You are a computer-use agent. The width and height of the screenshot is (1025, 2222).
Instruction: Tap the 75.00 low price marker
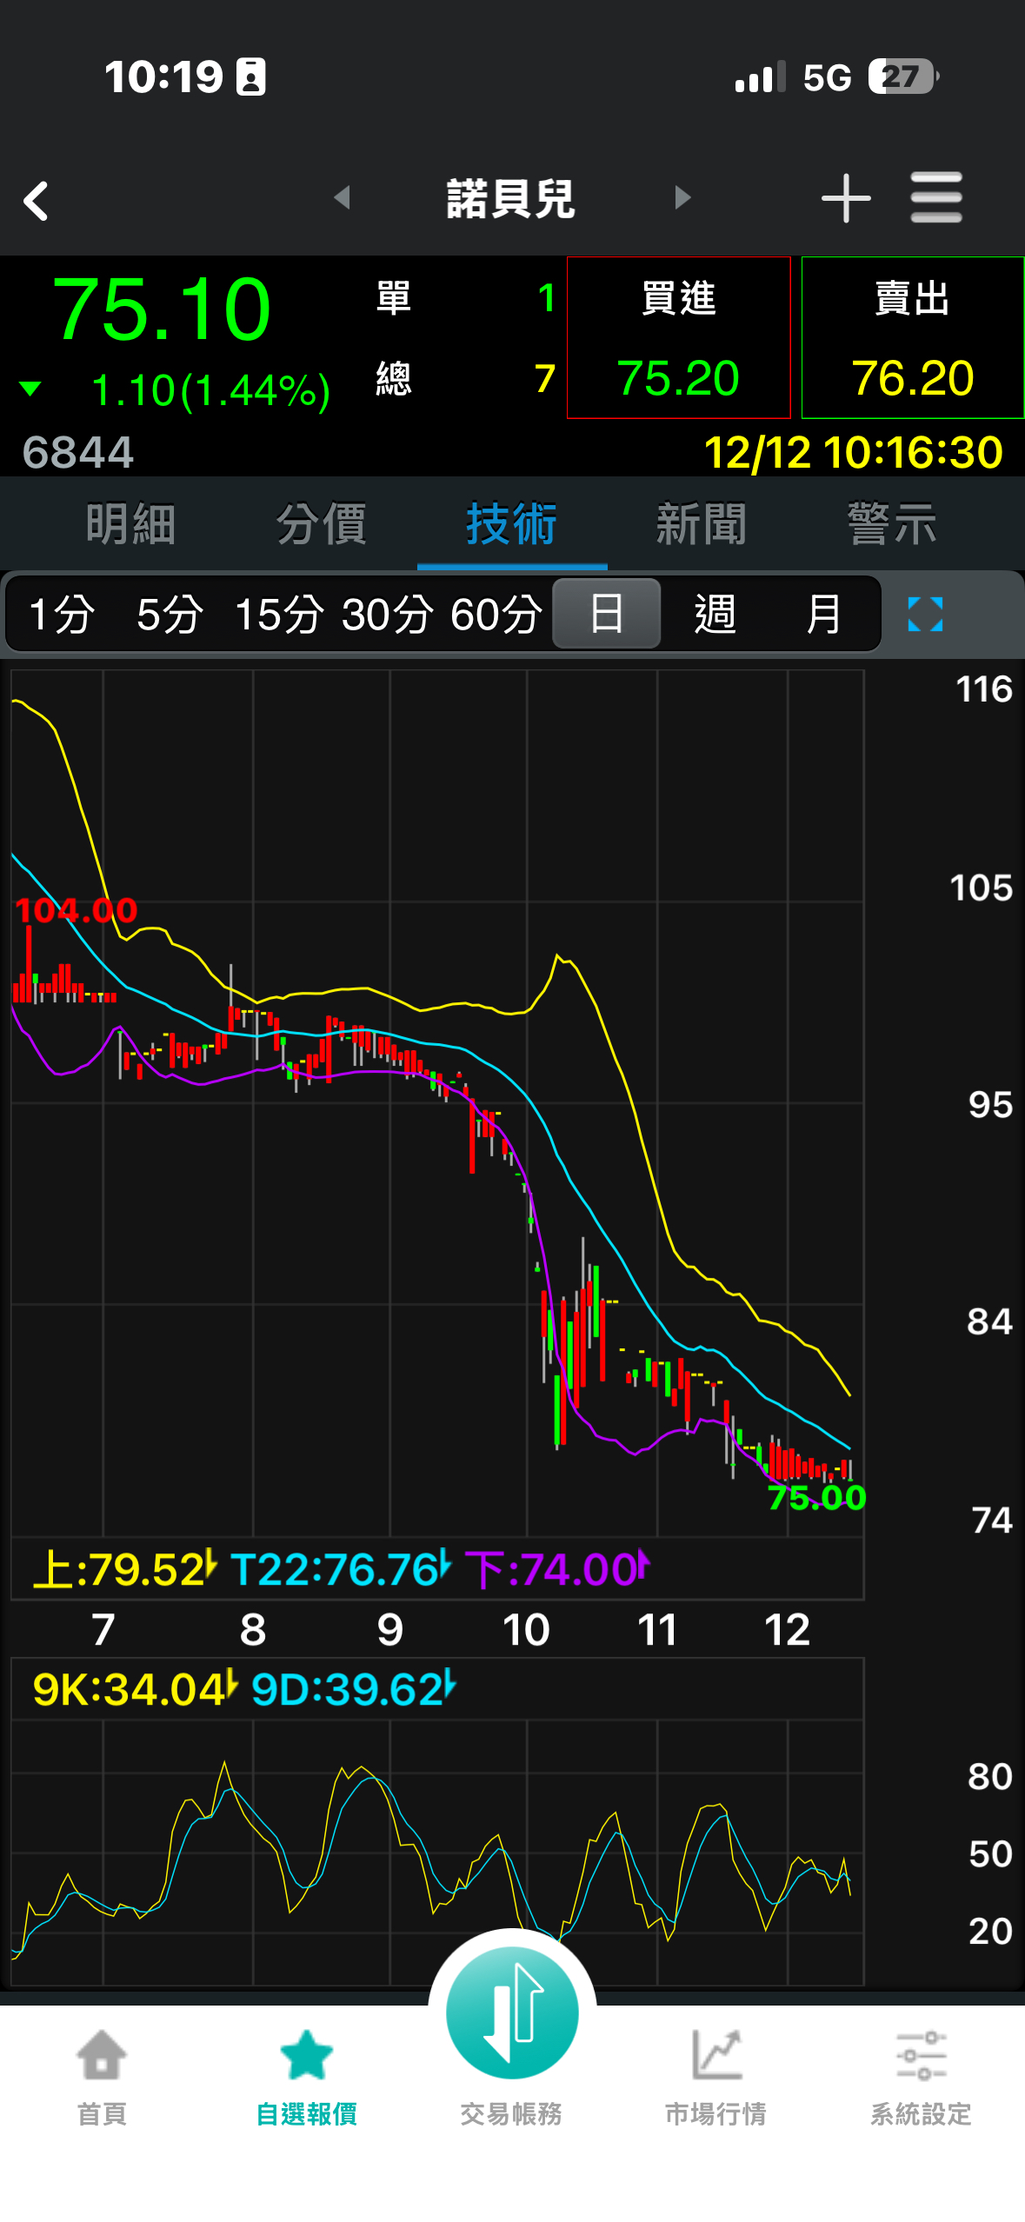(x=816, y=1497)
